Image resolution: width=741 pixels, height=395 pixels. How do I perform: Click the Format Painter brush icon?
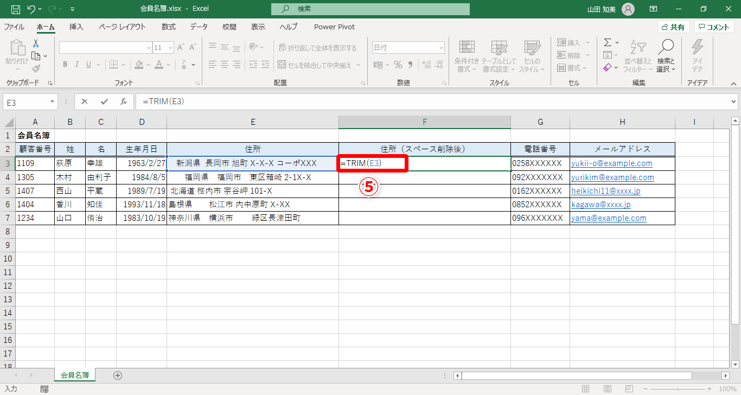coord(36,68)
